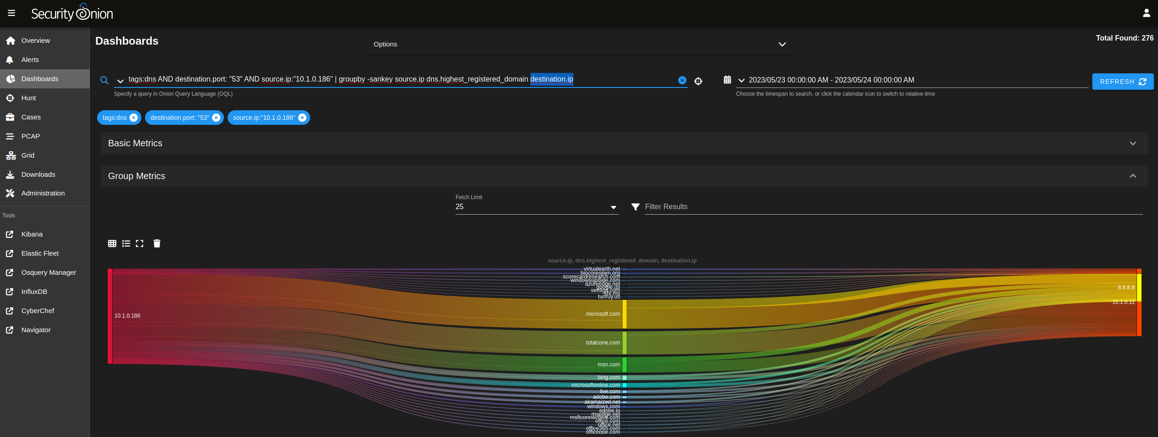Click the Hunt crosshair icon
This screenshot has height=437, width=1158.
(10, 98)
